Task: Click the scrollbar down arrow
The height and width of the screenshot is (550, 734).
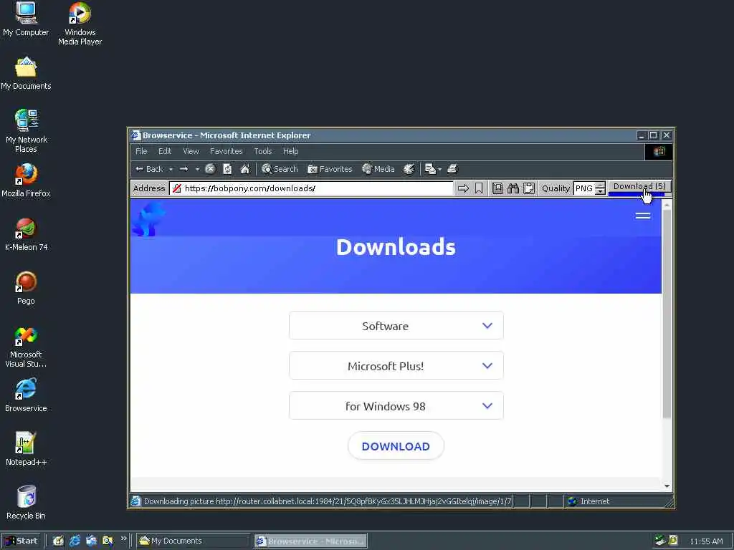Action: point(667,486)
